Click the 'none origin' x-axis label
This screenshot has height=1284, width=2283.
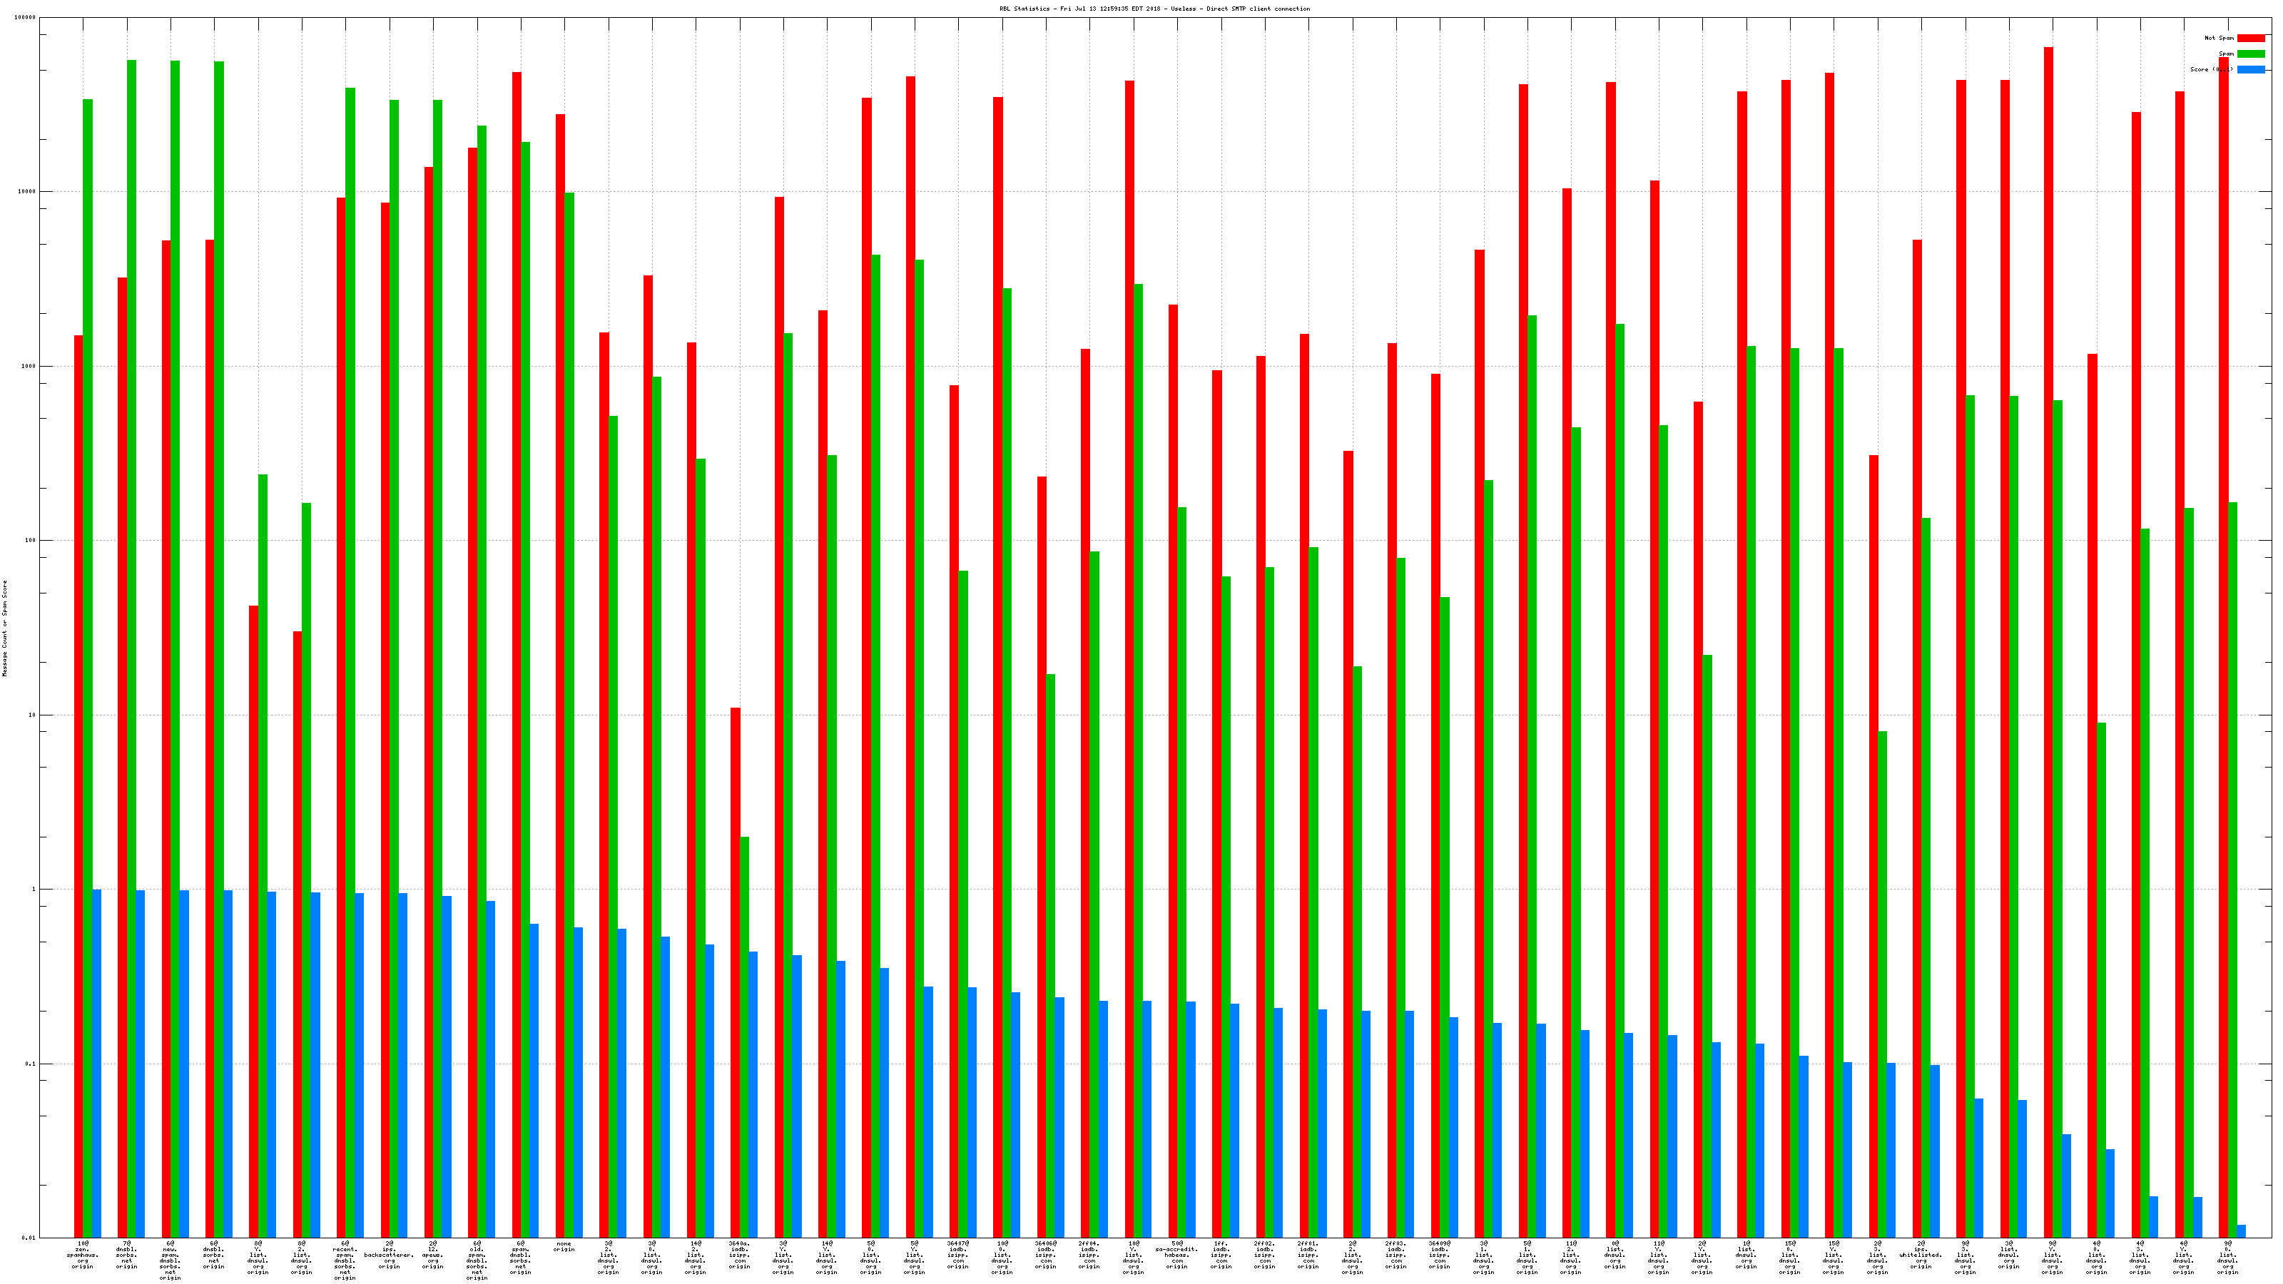[x=564, y=1247]
